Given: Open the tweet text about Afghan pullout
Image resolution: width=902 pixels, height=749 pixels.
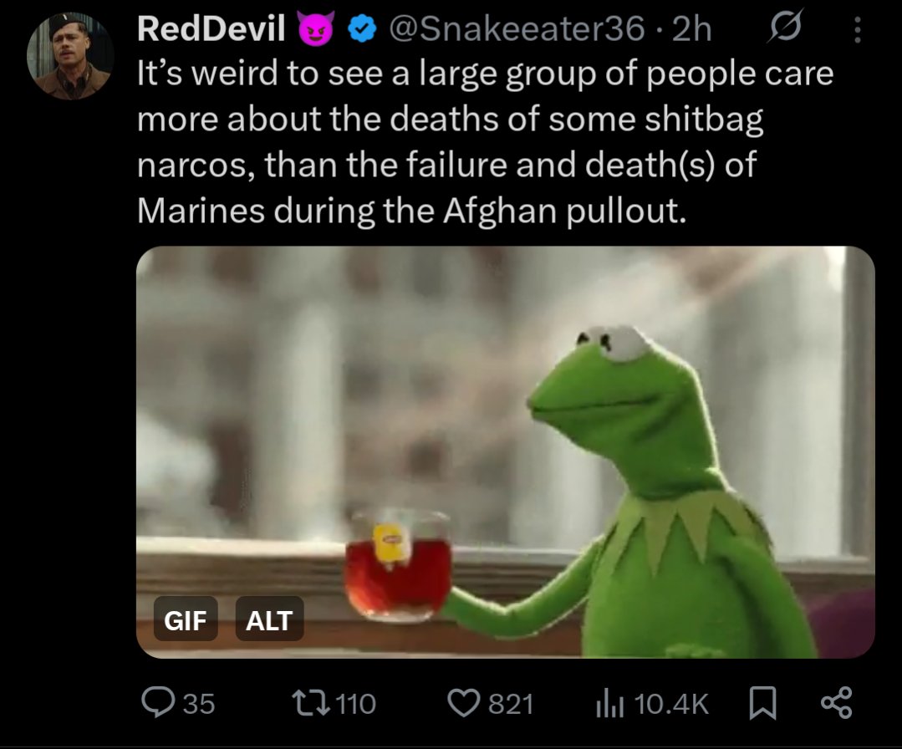Looking at the screenshot, I should click(485, 142).
